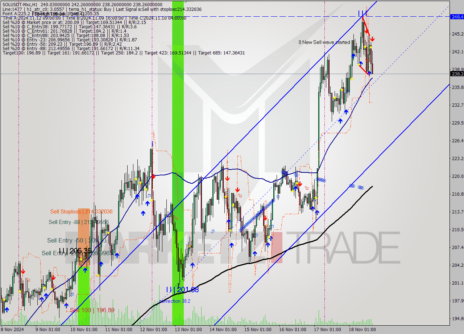Click the 204.2 price axis label
The image size is (464, 334).
(457, 265)
